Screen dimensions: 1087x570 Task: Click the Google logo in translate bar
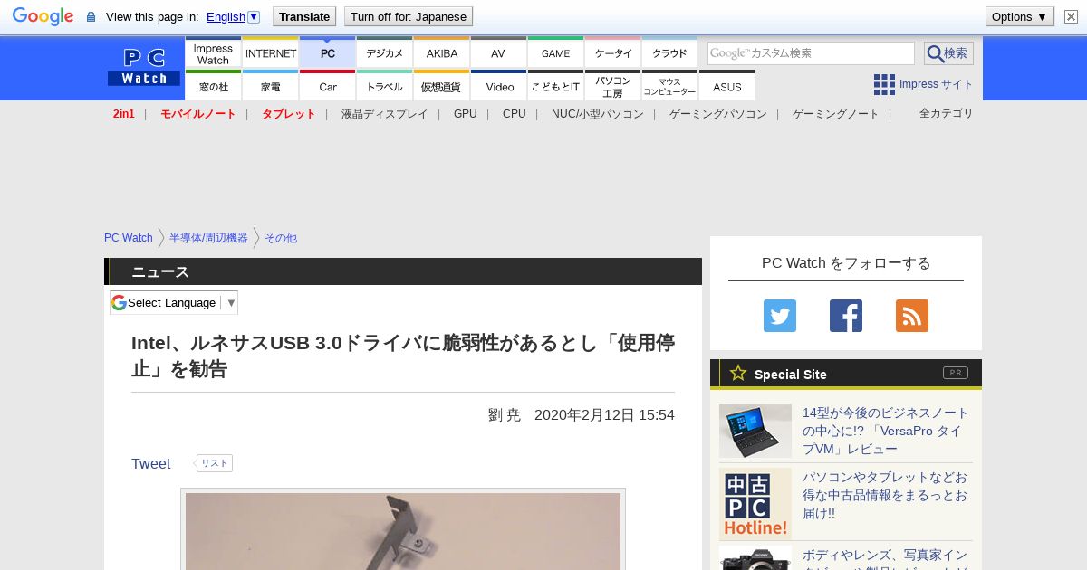point(43,16)
